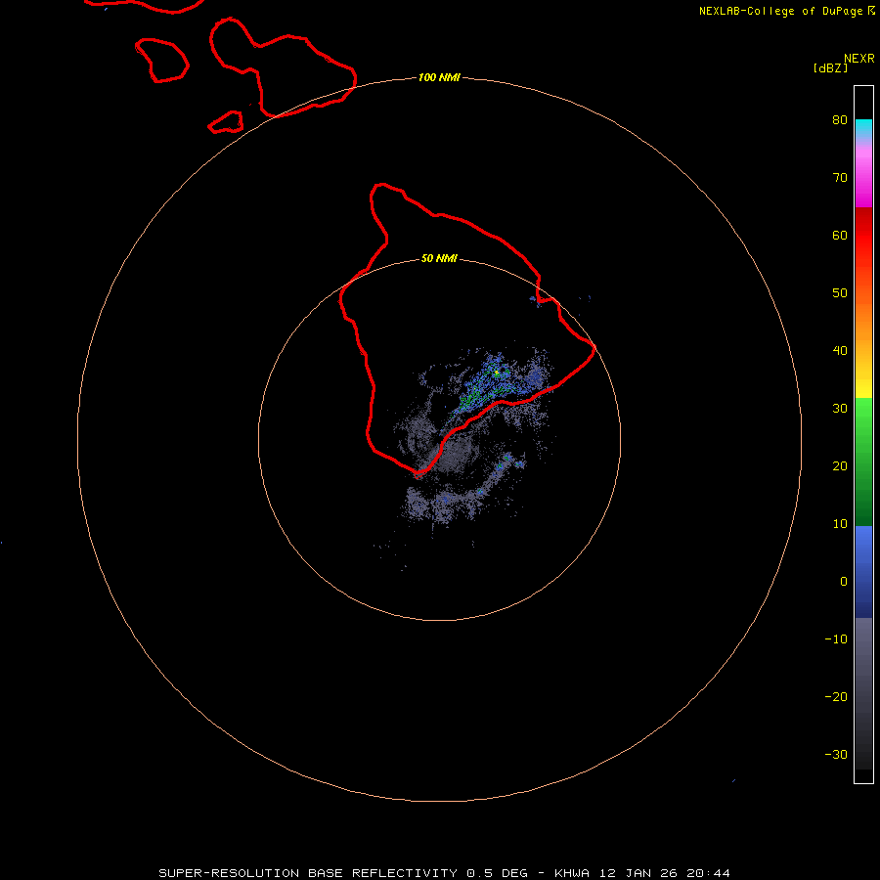Pick the cyan segment on the color bar

863,126
